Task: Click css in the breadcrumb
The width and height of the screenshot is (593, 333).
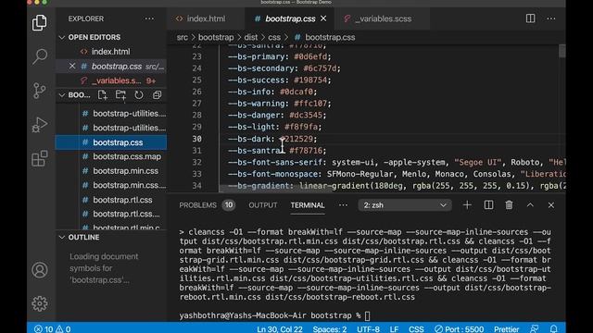Action: coord(274,37)
